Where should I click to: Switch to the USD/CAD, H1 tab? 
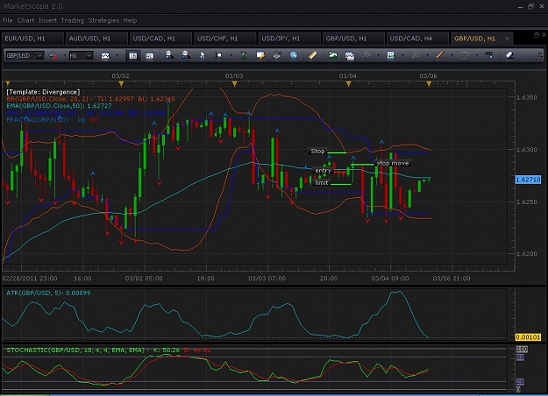click(x=161, y=39)
